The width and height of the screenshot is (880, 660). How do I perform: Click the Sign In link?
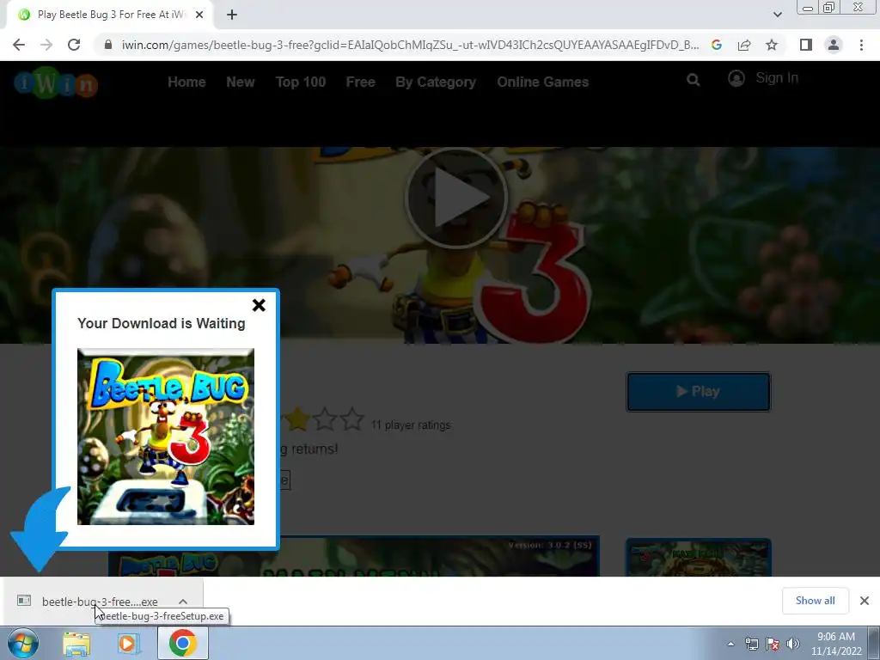tap(777, 78)
